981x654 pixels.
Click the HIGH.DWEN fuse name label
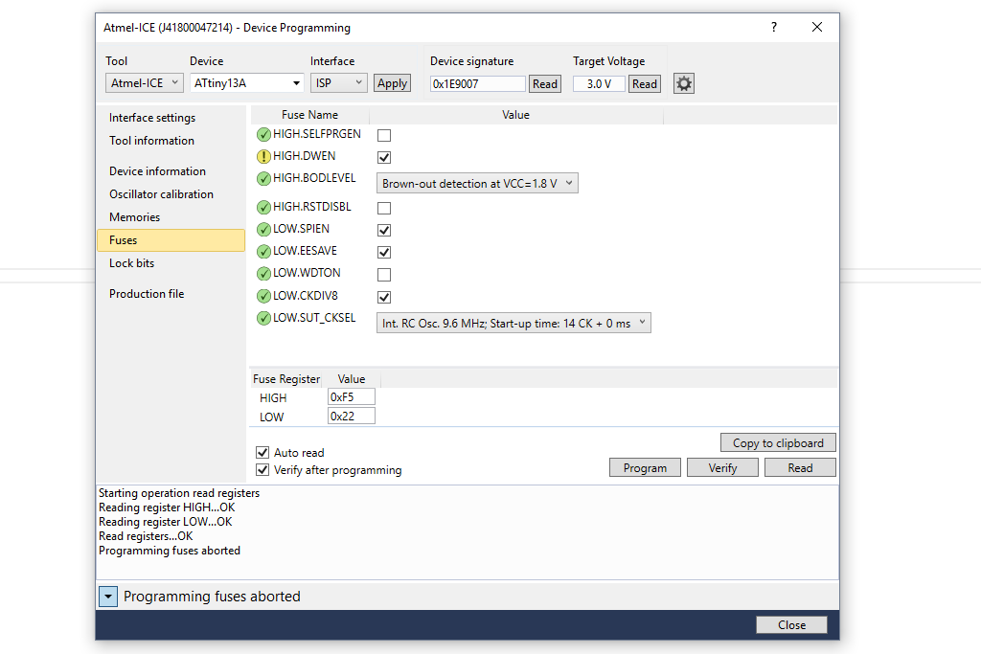click(304, 156)
